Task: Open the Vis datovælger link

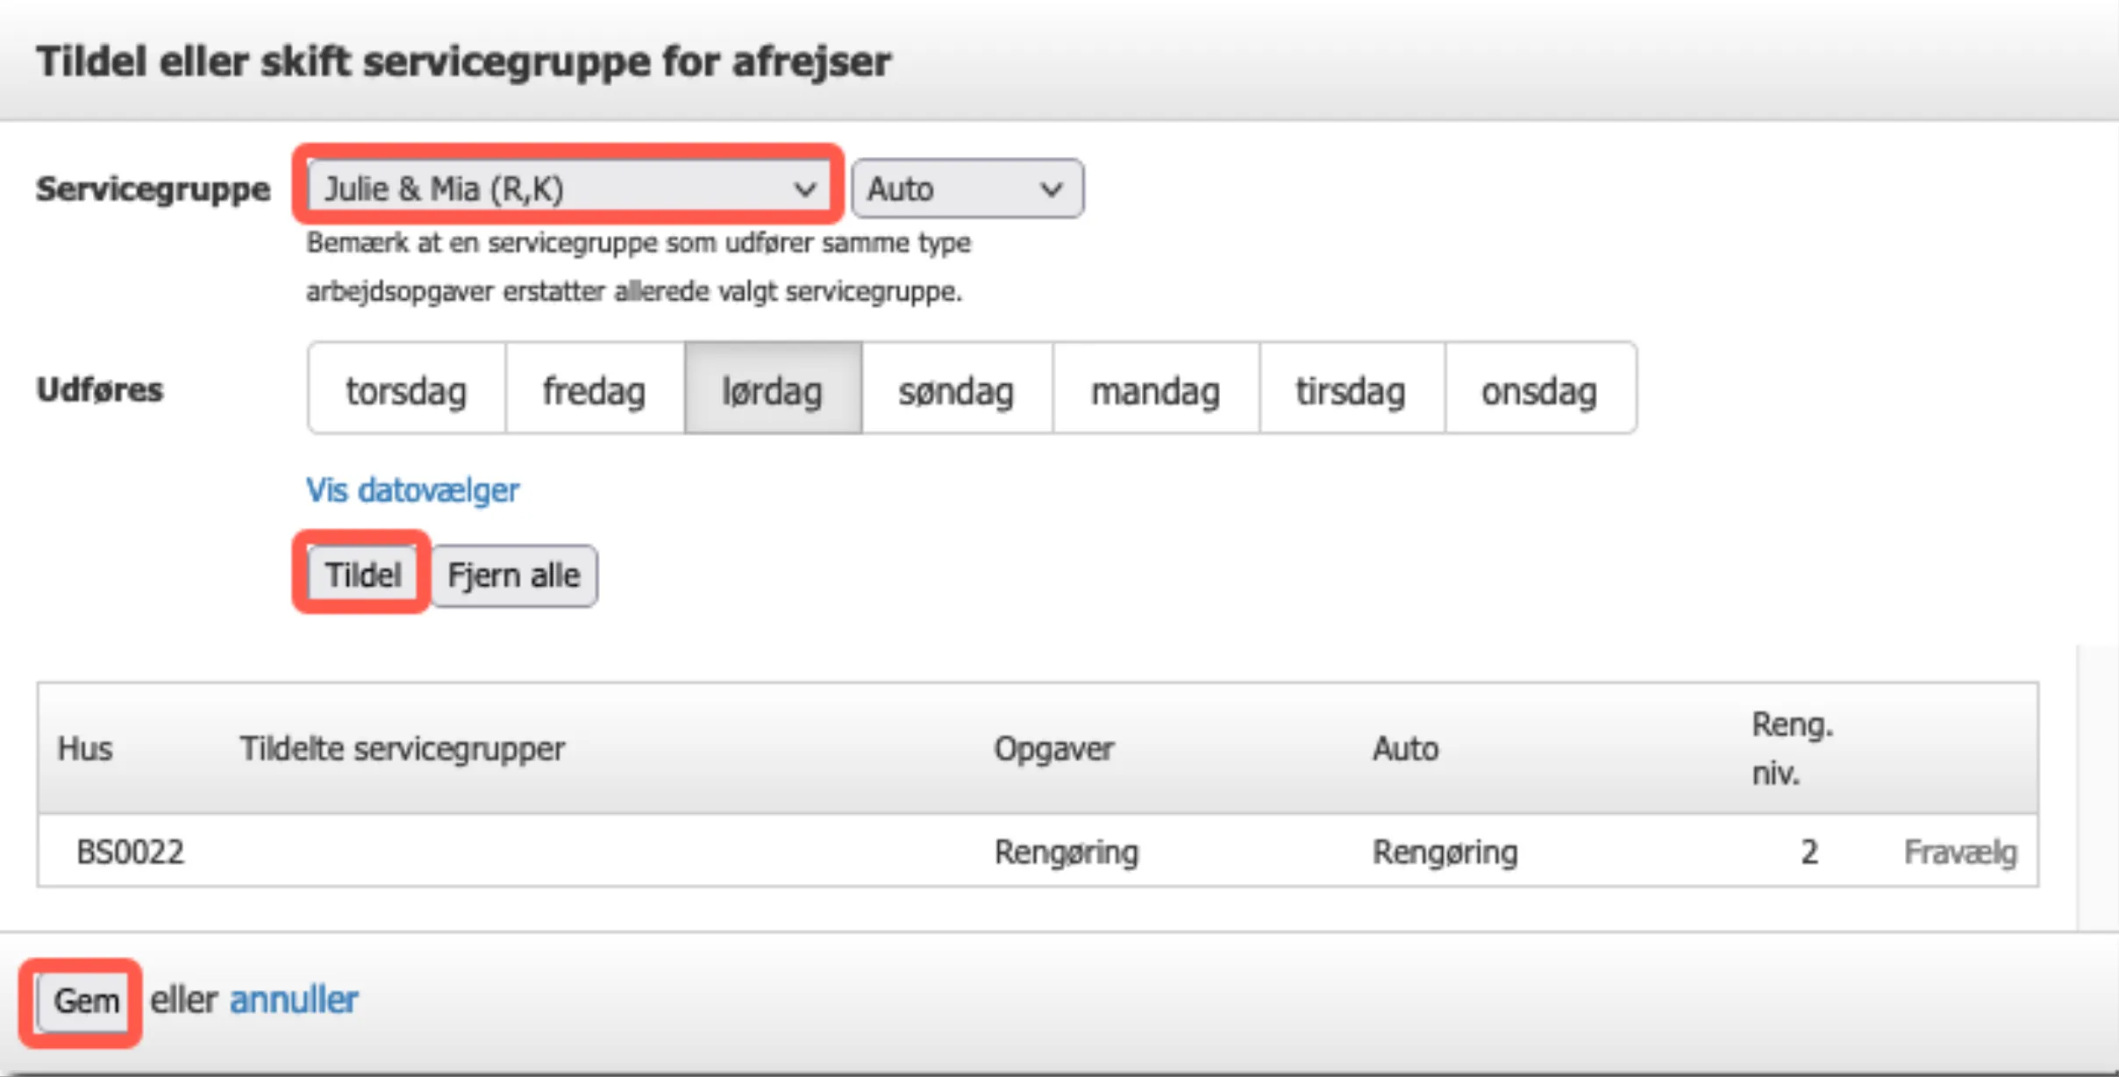Action: pyautogui.click(x=412, y=489)
